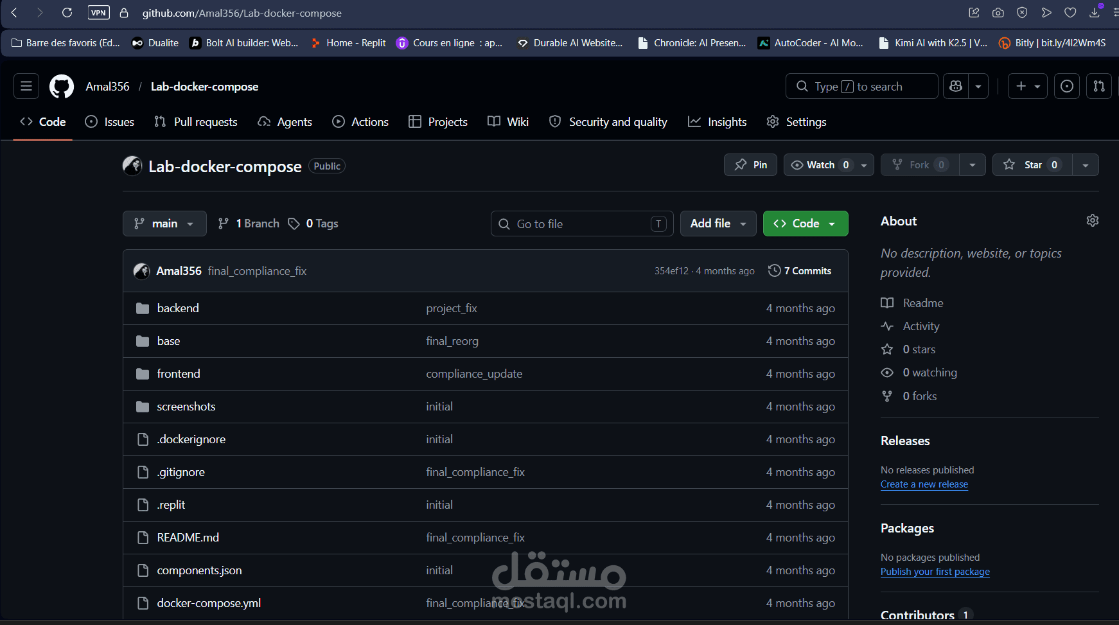Open issues circle icon in header
1119x625 pixels.
click(x=1067, y=86)
